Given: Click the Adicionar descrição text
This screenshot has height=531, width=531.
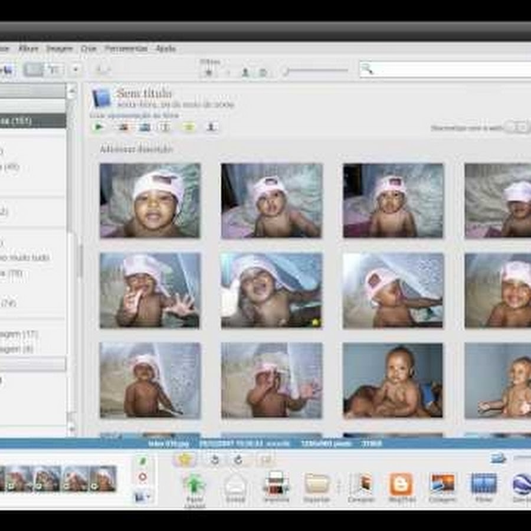Looking at the screenshot, I should click(136, 150).
